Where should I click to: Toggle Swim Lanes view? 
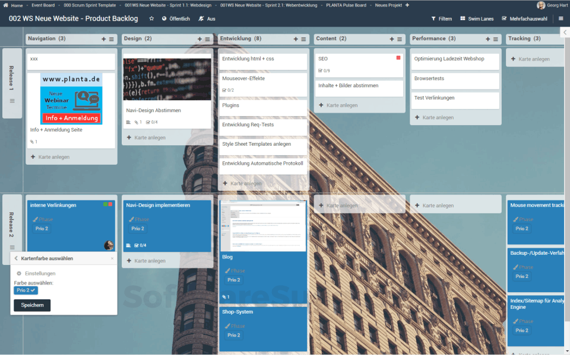pyautogui.click(x=477, y=18)
